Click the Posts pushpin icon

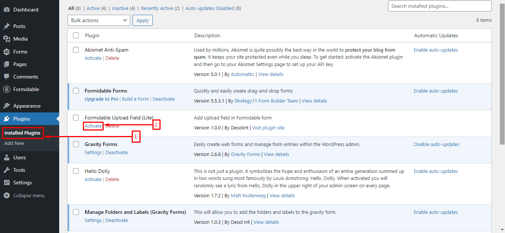(x=7, y=26)
